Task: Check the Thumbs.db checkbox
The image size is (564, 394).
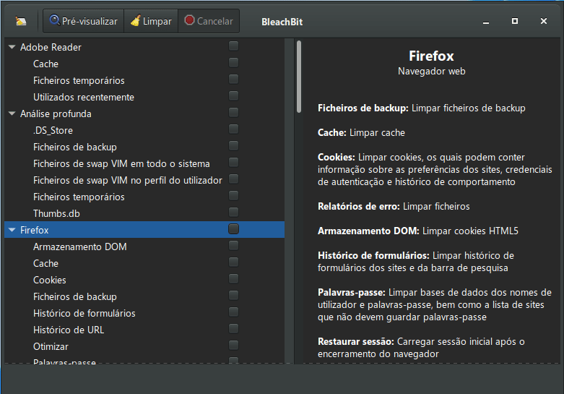Action: tap(233, 213)
